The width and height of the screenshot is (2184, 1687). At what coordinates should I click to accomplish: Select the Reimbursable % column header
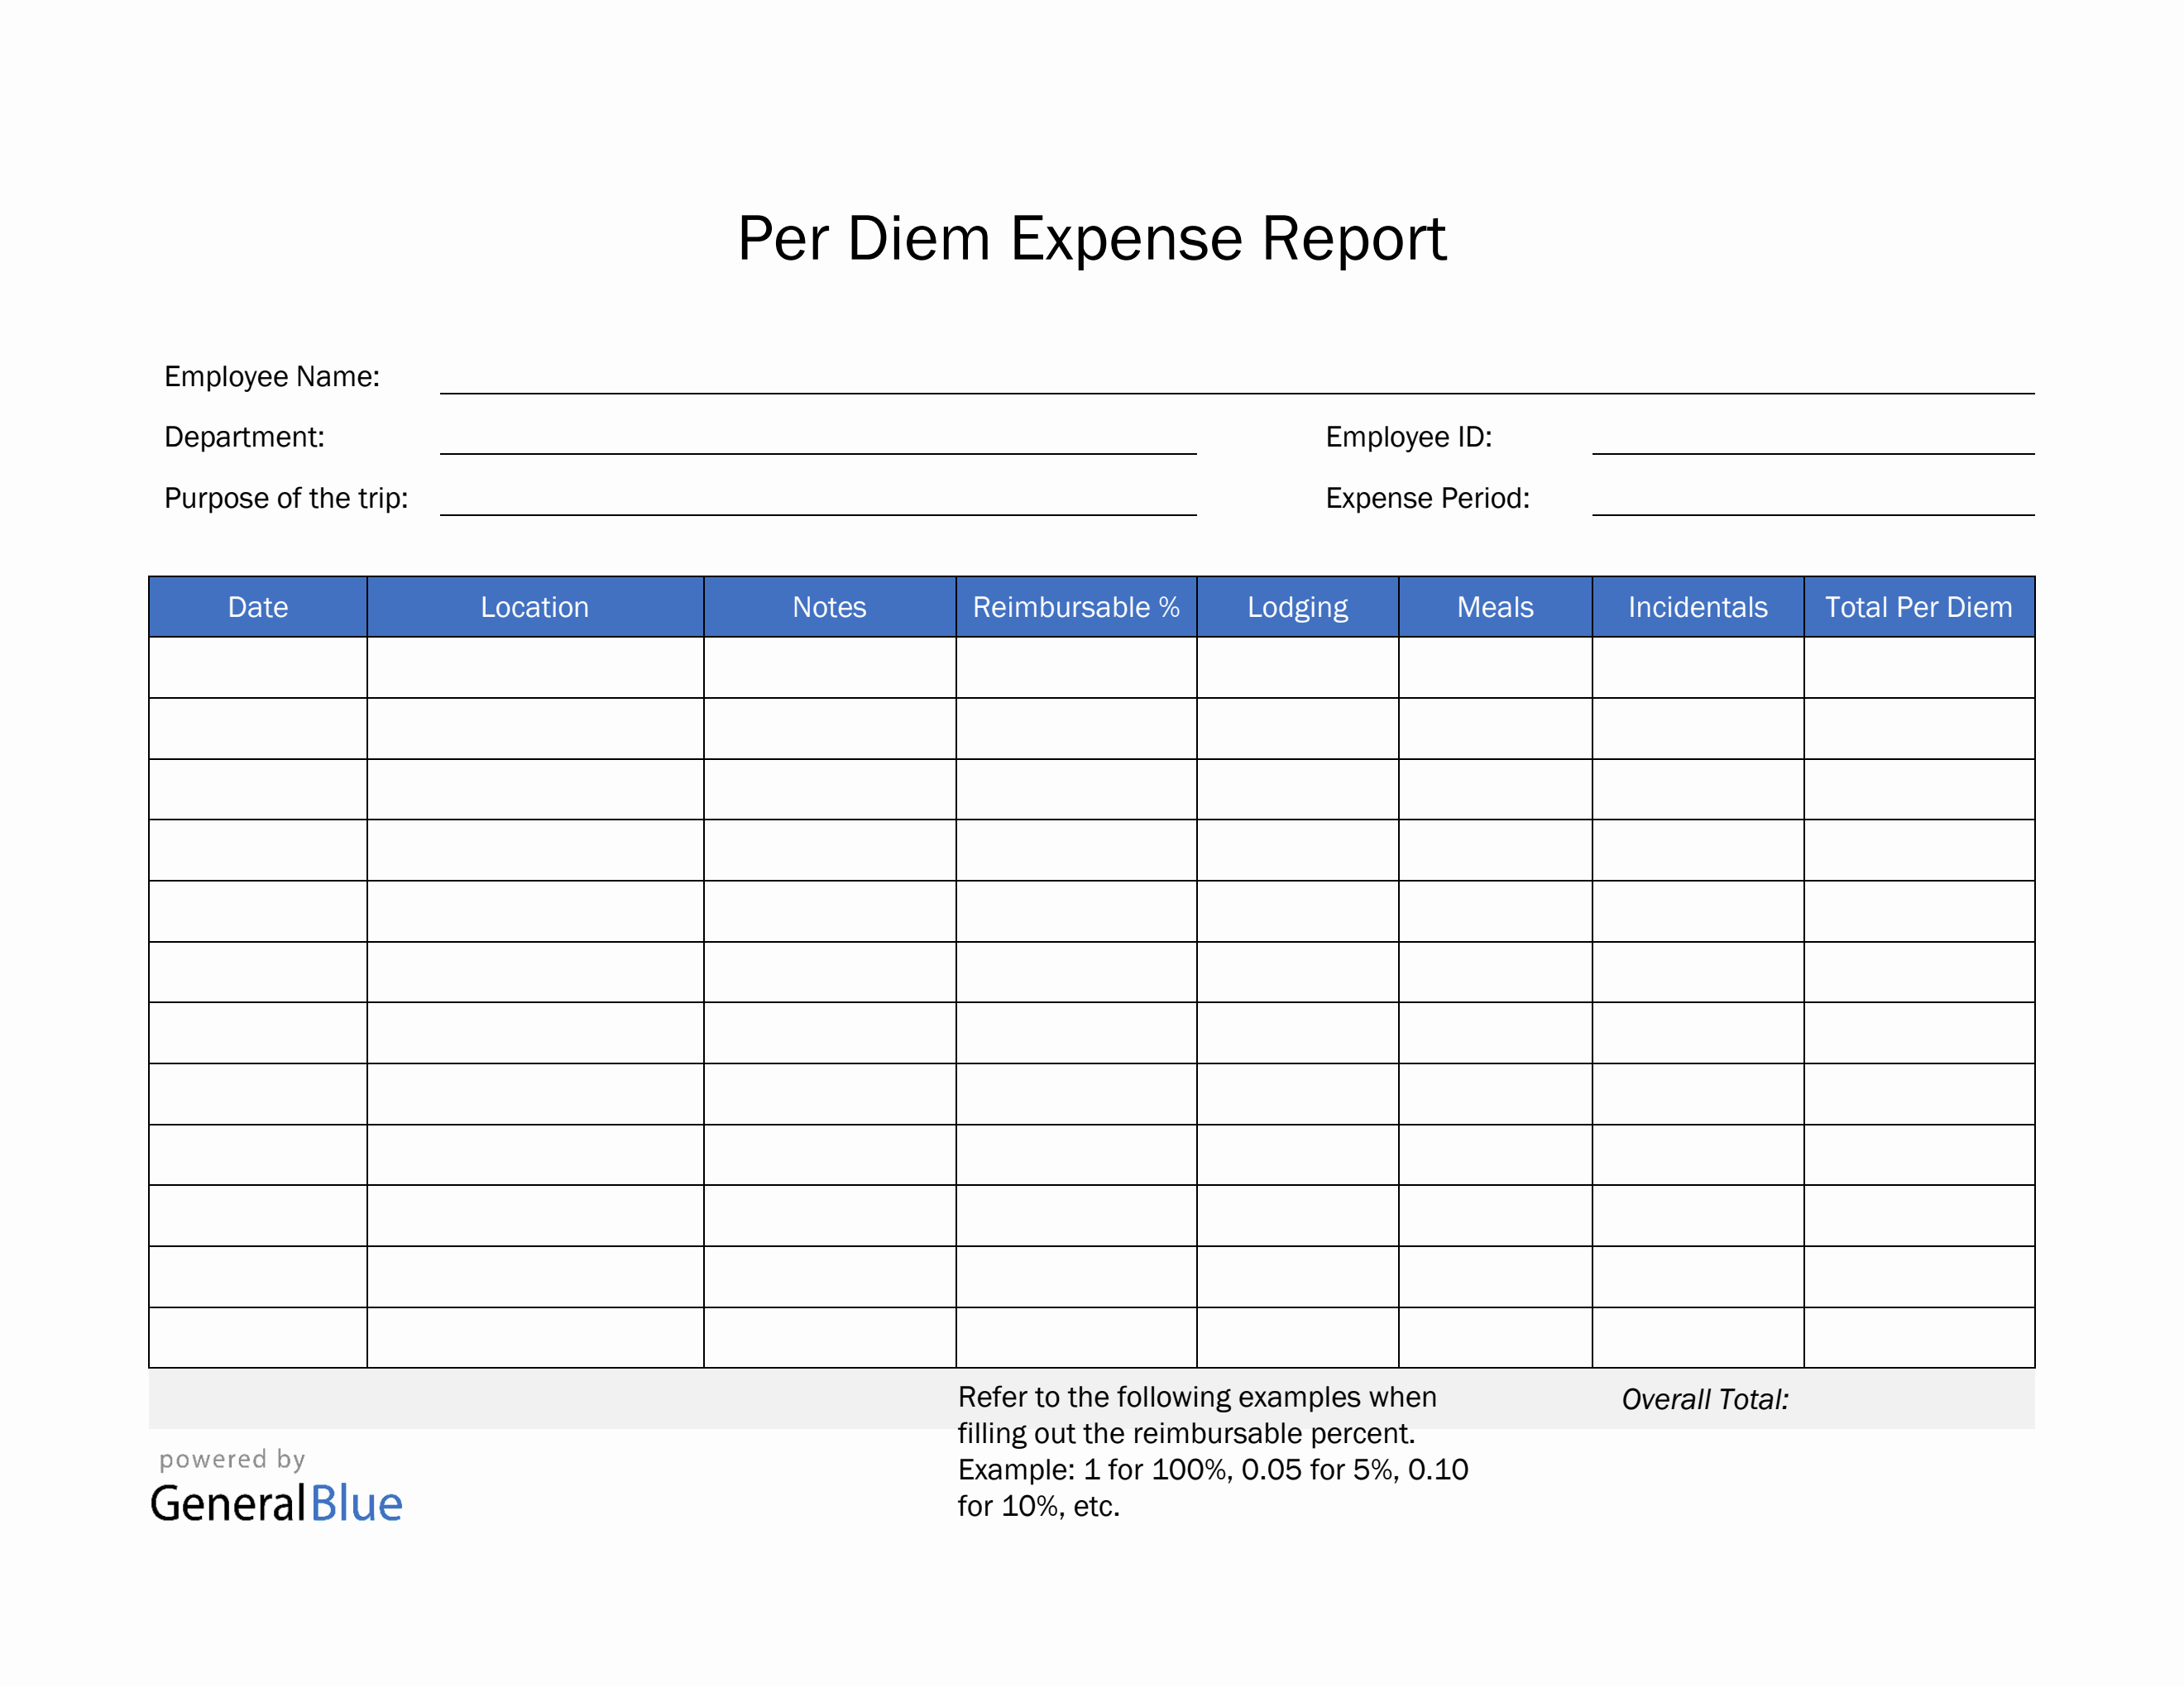pos(1076,607)
